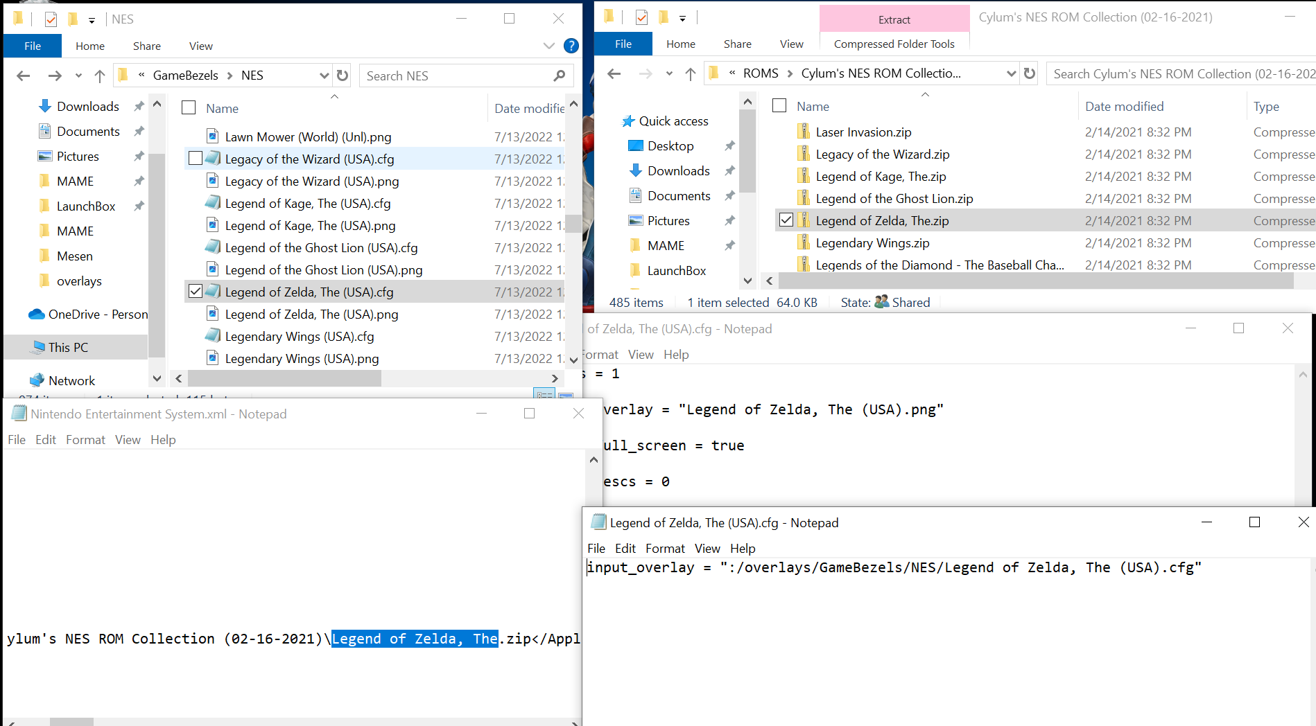The width and height of the screenshot is (1316, 726).
Task: Expand the ribbon in NES window
Action: 549,46
